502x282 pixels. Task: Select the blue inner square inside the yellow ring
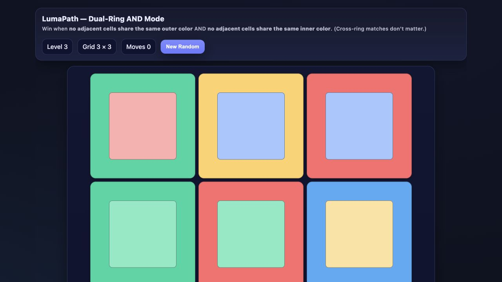point(251,126)
